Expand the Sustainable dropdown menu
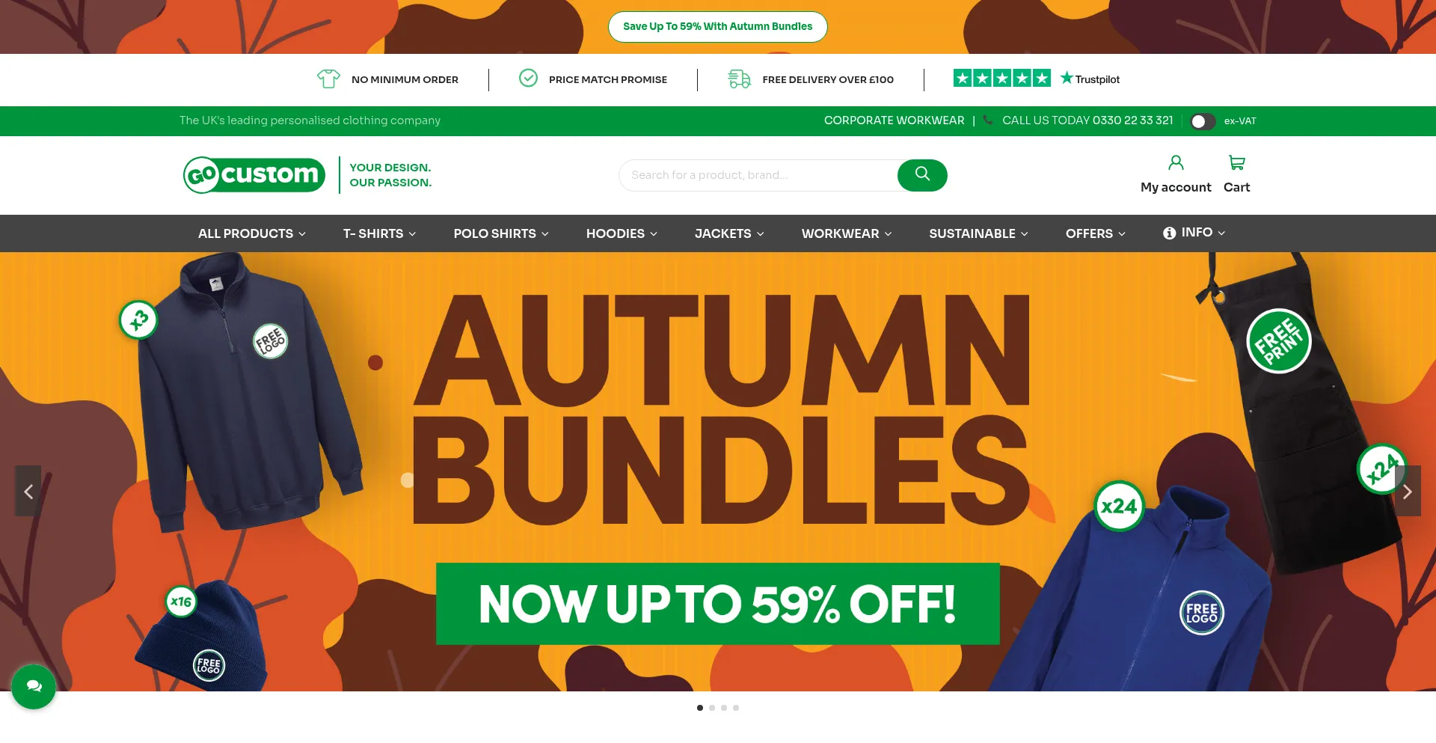This screenshot has width=1436, height=743. 978,233
